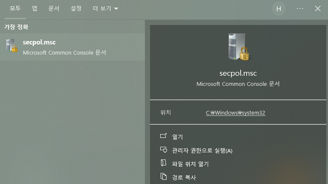Run as admin via 관리자 권한으로 실행(A) label
This screenshot has height=184, width=328.
click(202, 151)
